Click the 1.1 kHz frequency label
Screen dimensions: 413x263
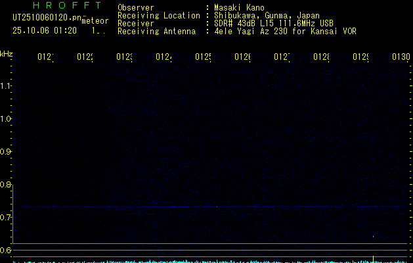click(5, 85)
